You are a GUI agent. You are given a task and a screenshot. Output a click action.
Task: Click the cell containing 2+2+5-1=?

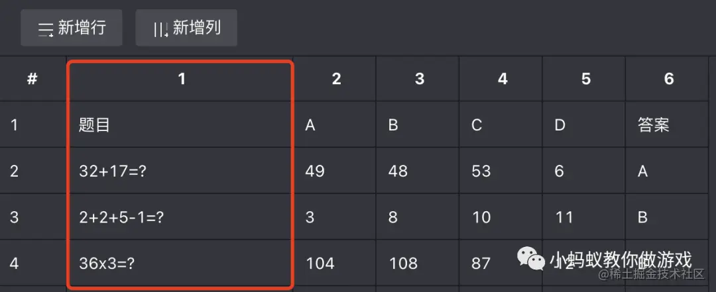click(x=180, y=217)
